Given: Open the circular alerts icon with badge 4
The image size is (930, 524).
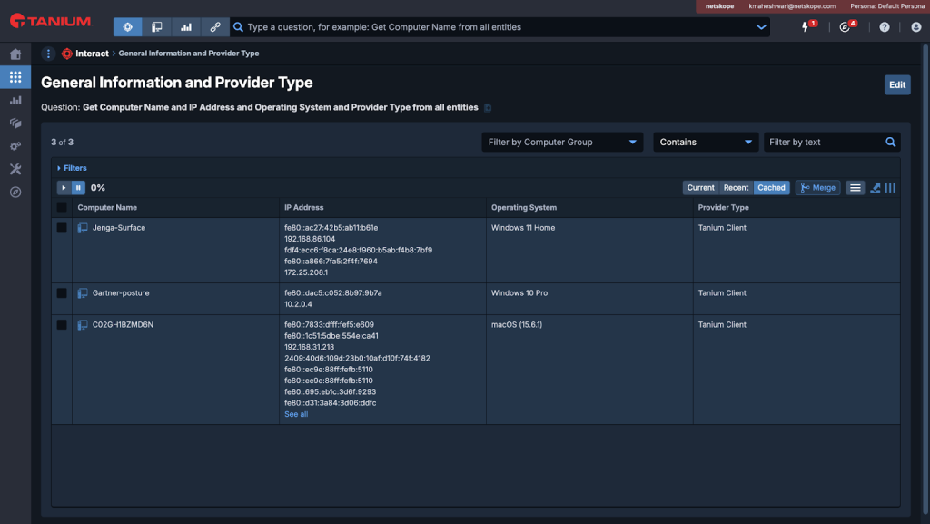Looking at the screenshot, I should click(846, 26).
